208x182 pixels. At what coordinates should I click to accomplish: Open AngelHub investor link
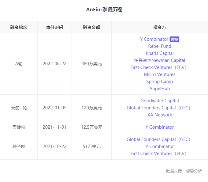coord(160,89)
